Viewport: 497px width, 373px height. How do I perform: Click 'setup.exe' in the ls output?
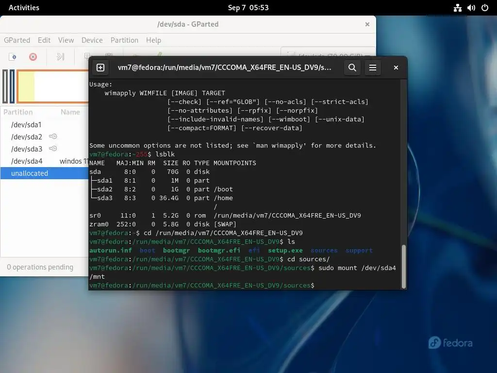pyautogui.click(x=285, y=250)
